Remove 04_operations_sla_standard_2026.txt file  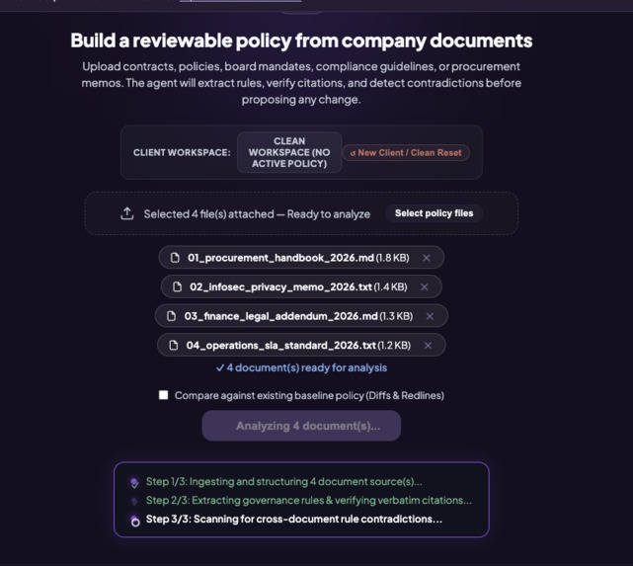[x=428, y=346]
